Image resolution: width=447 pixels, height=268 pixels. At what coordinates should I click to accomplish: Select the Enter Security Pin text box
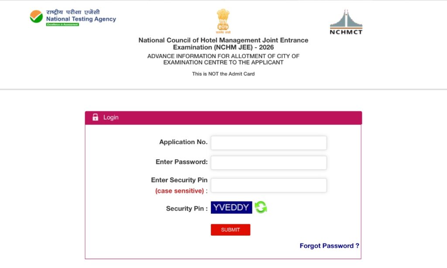click(x=268, y=185)
